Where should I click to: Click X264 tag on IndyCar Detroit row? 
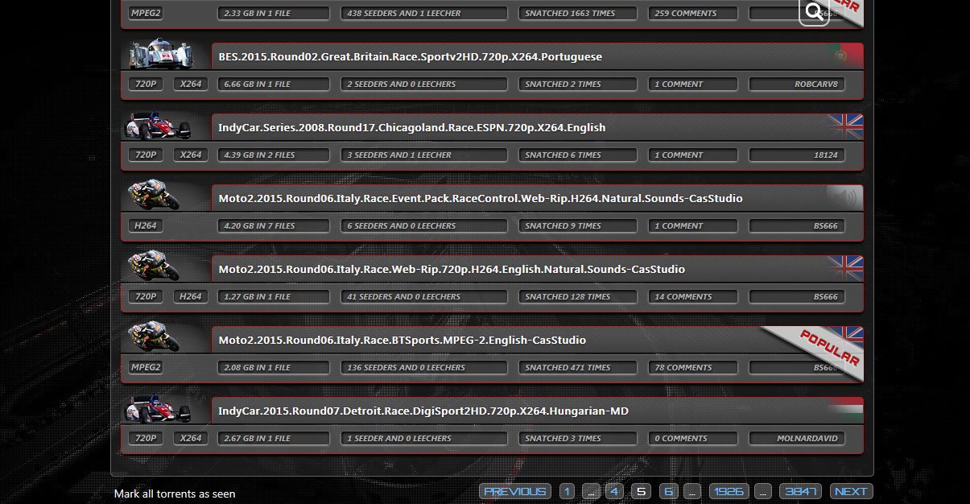click(191, 438)
